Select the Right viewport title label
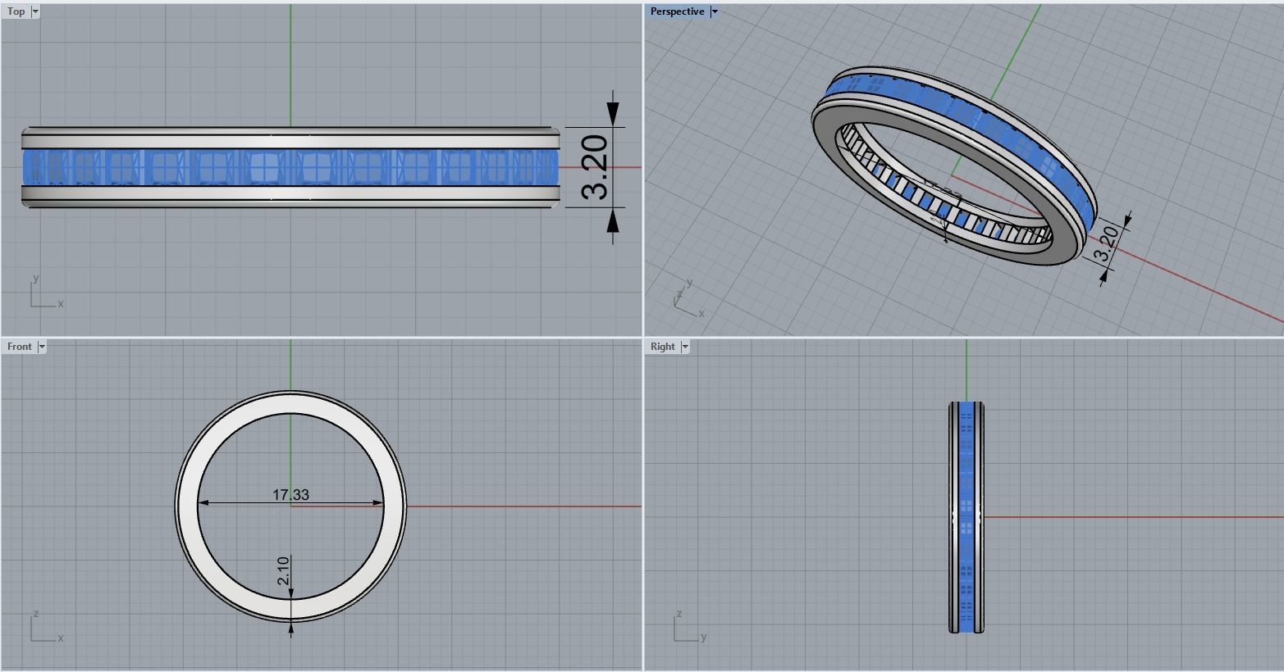 point(662,347)
